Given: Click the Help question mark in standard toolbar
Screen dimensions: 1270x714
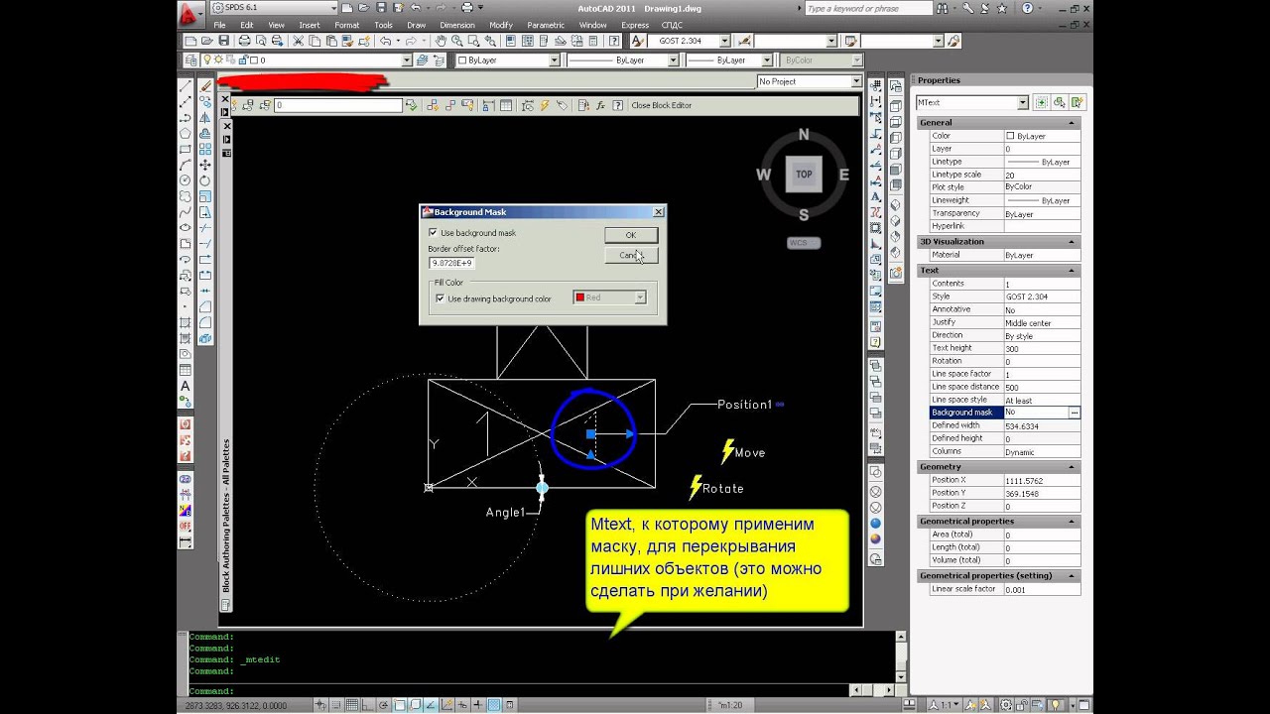Looking at the screenshot, I should pos(614,41).
